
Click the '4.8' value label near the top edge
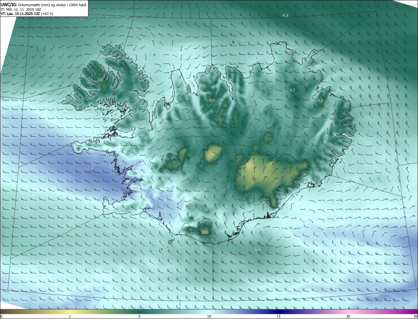pyautogui.click(x=285, y=16)
